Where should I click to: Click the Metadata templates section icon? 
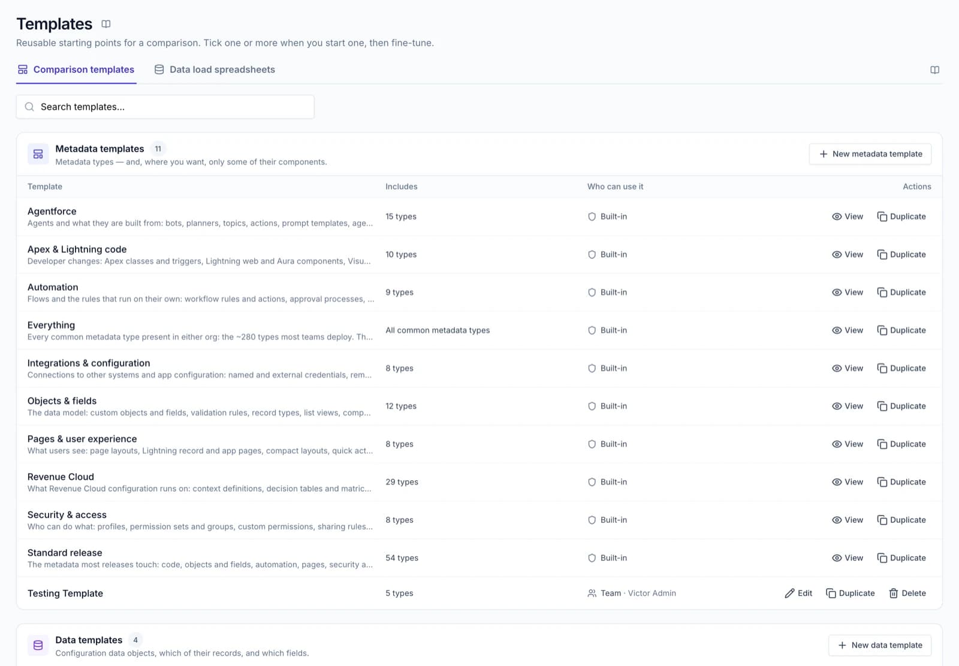tap(38, 154)
